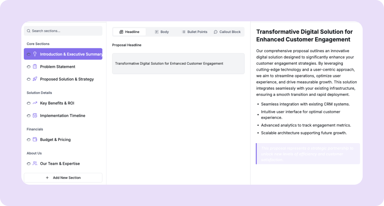Click the clipboard icon next to Problem Statement

35,67
